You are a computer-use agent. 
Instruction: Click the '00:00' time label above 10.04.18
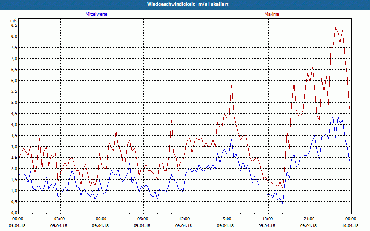point(350,219)
